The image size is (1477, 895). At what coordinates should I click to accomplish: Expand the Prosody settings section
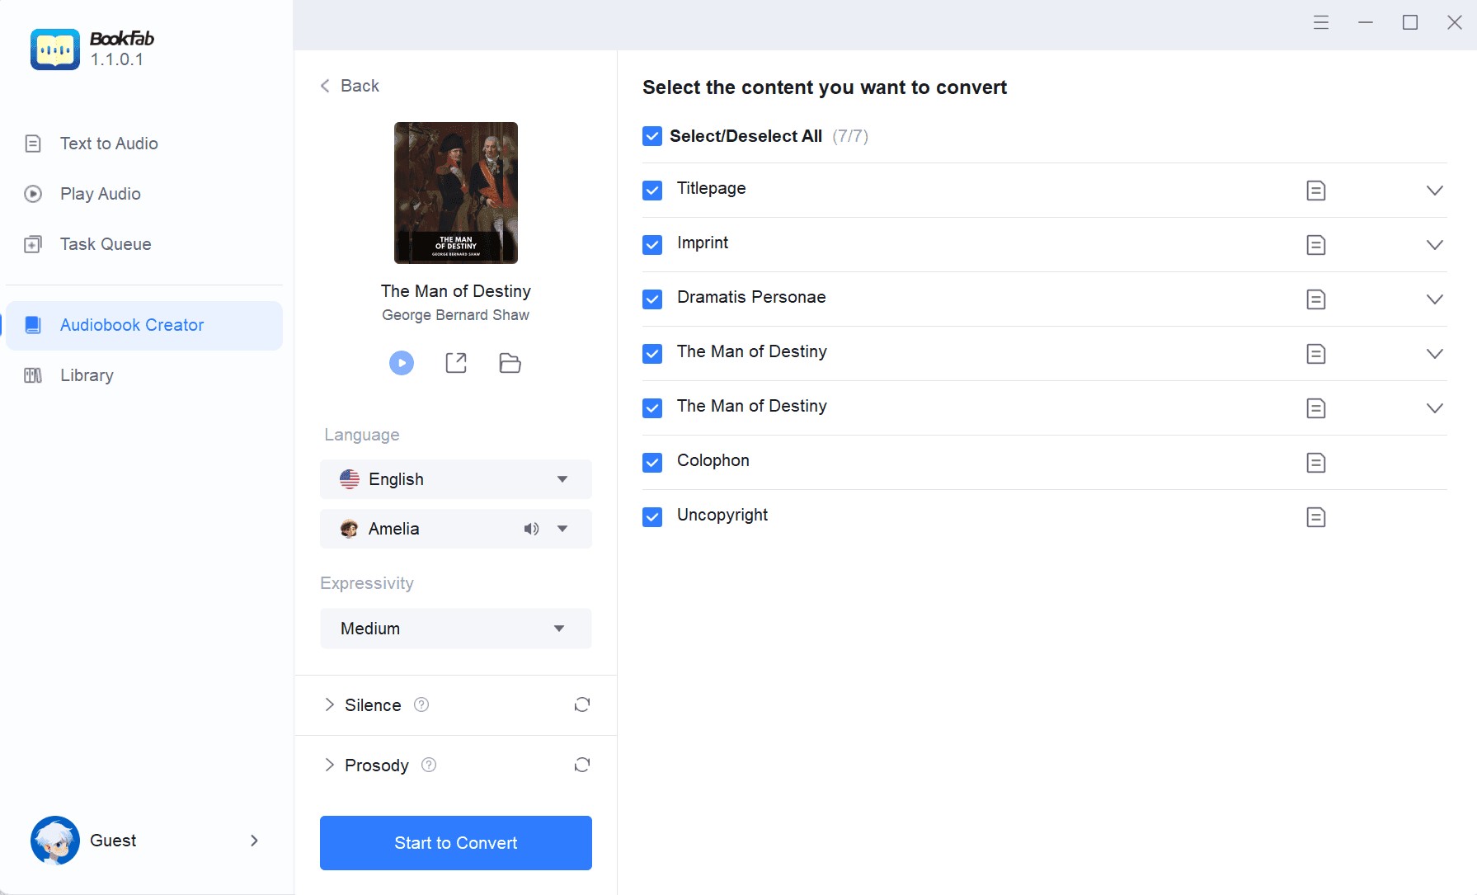(x=330, y=765)
